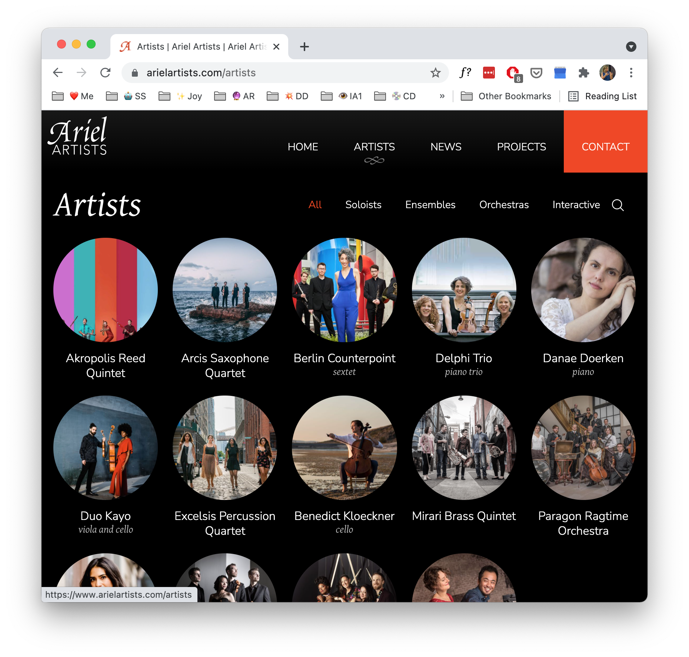Save page with the Pocket extension
Image resolution: width=689 pixels, height=657 pixels.
tap(536, 73)
